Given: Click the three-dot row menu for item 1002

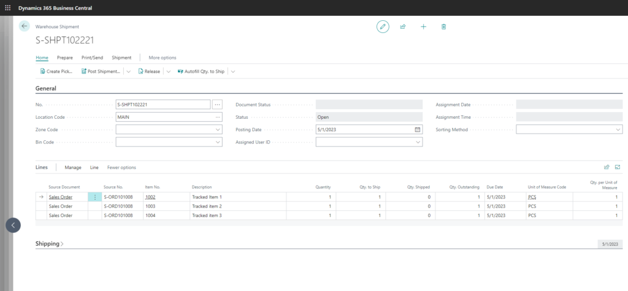Looking at the screenshot, I should (x=94, y=197).
